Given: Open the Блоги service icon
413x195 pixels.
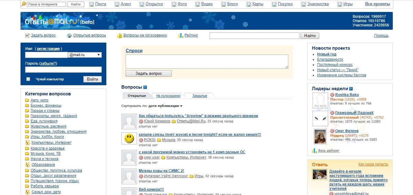Looking at the screenshot, I should [224, 4].
